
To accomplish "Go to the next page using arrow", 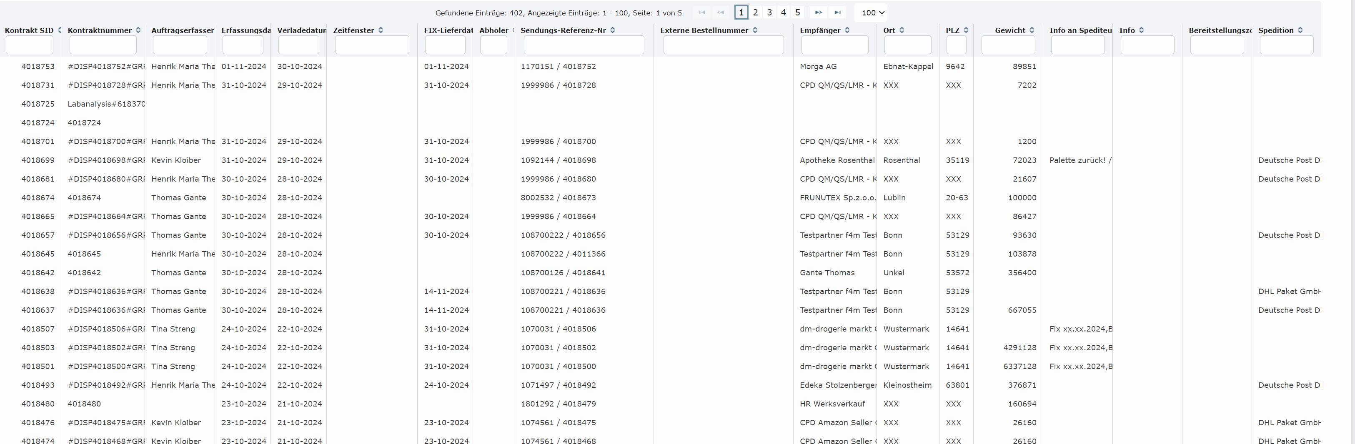I will 818,12.
